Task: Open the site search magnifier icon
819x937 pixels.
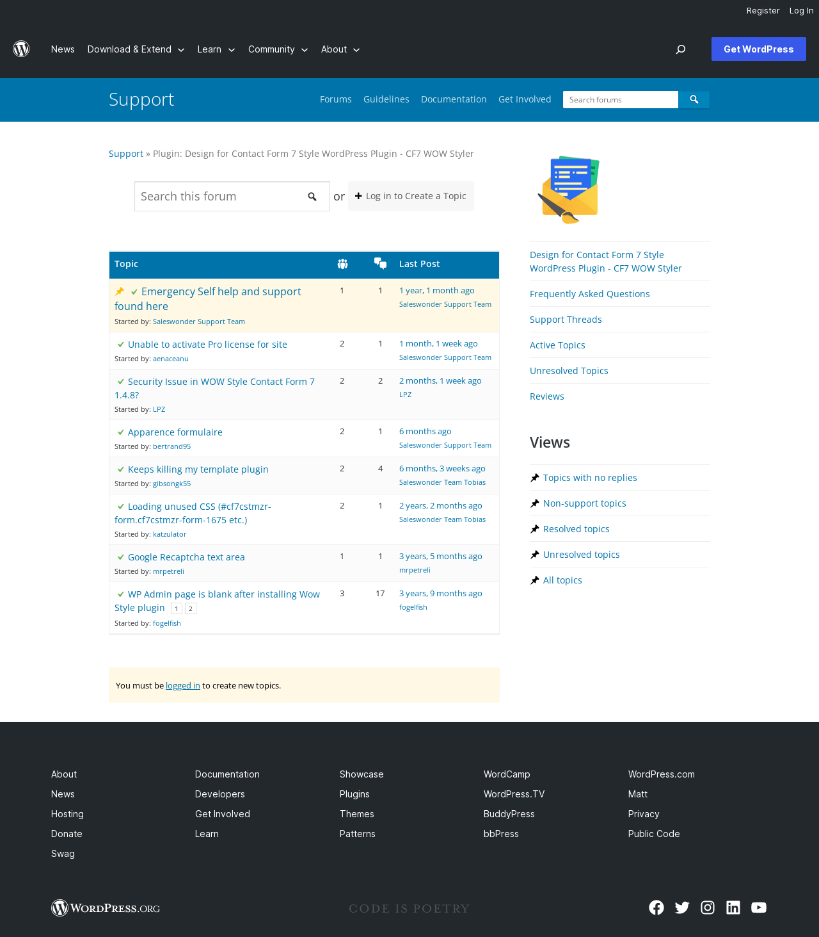Action: coord(681,49)
